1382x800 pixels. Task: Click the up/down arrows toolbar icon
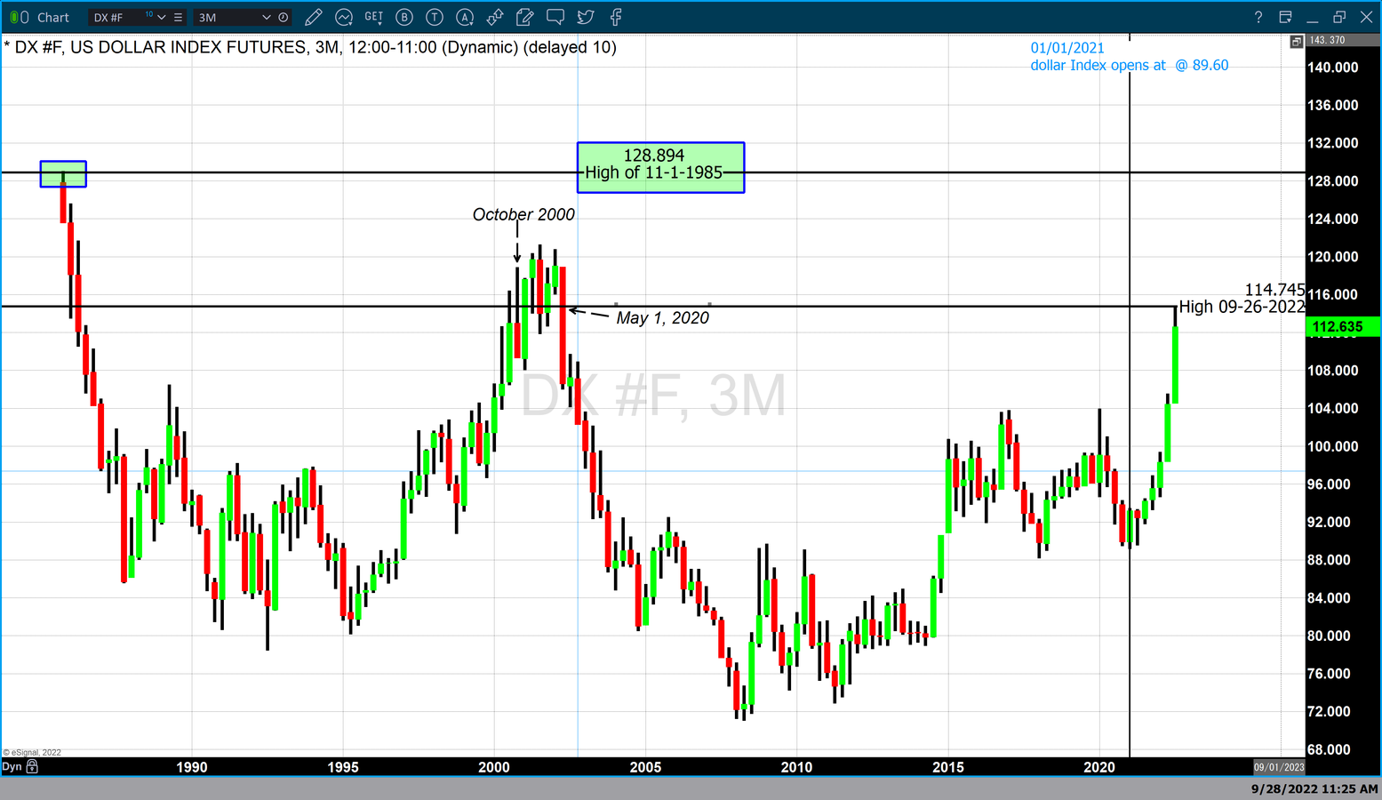[495, 17]
